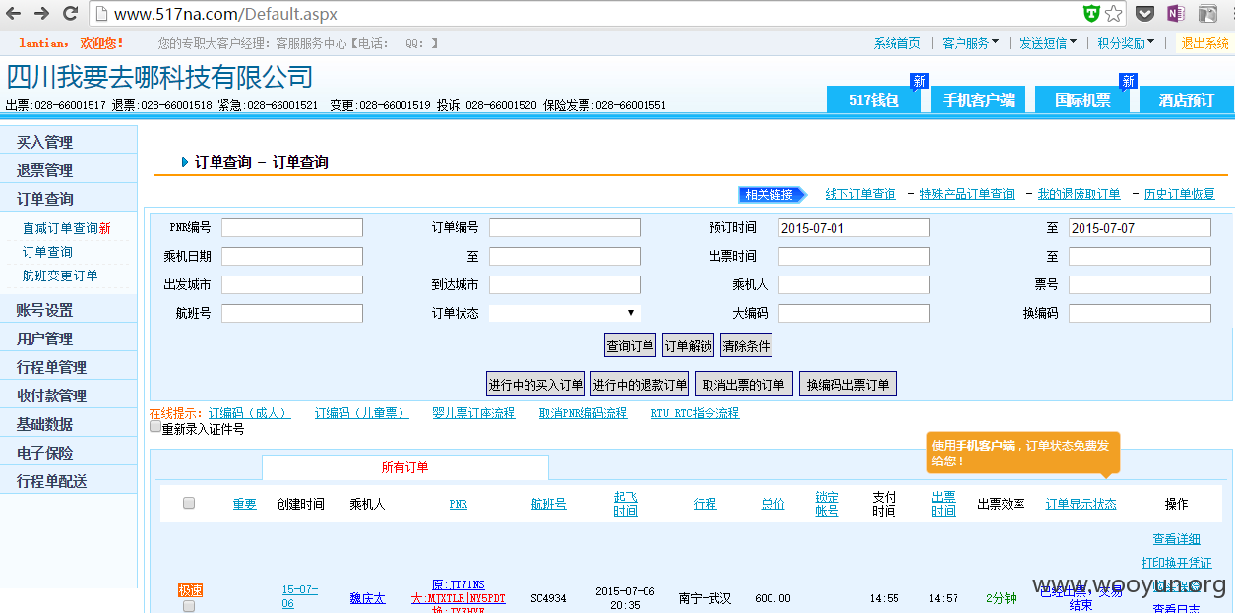Open the 婴儿票订座流程 help link
This screenshot has height=613, width=1235.
(x=473, y=413)
